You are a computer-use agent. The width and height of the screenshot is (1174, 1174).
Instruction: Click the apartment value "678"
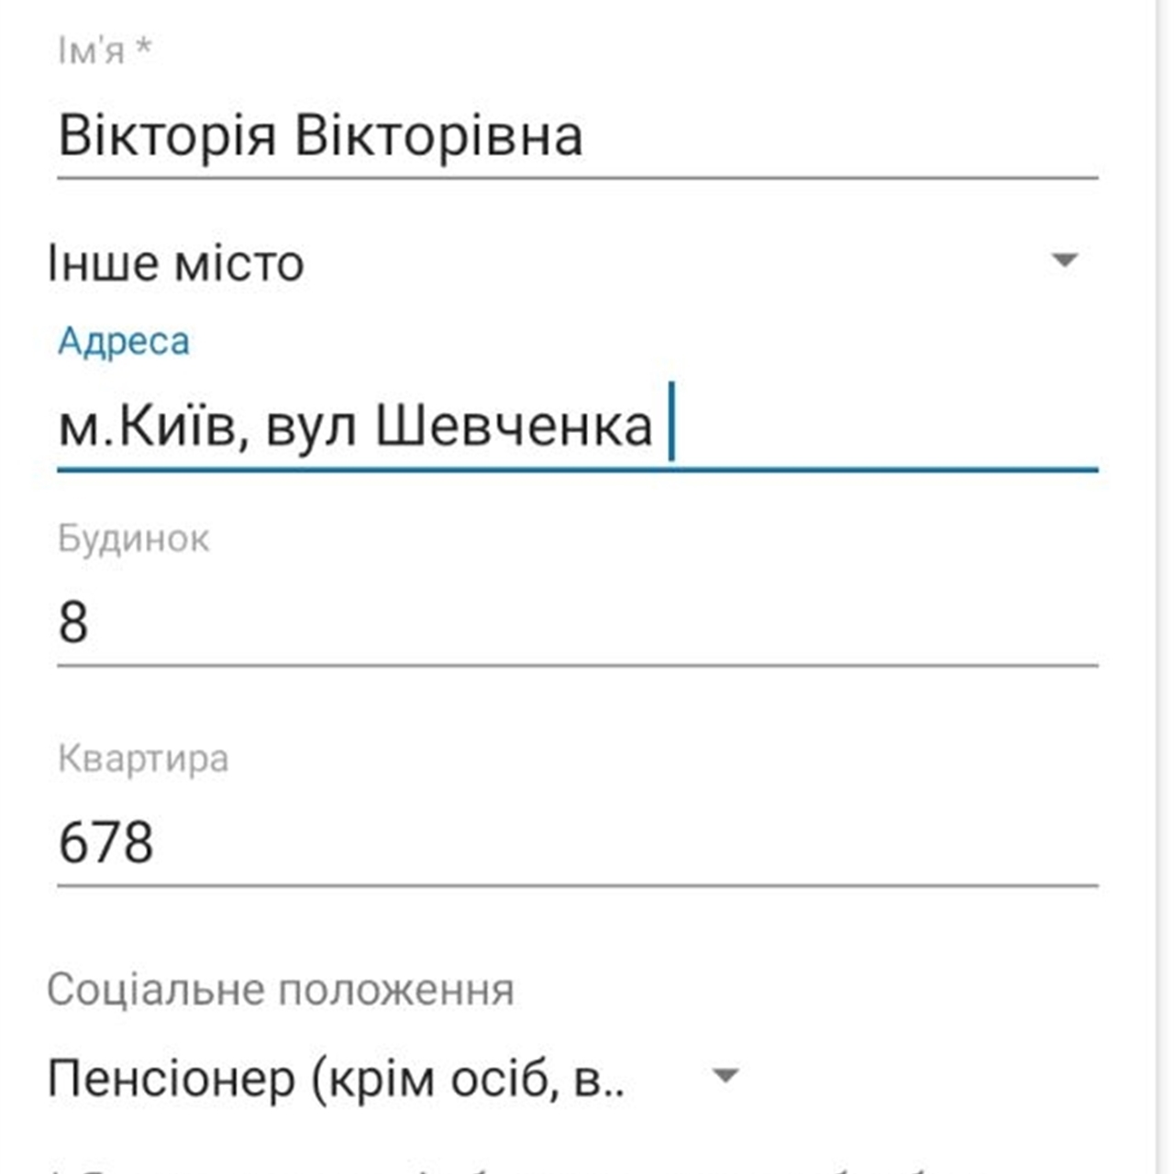click(x=105, y=843)
